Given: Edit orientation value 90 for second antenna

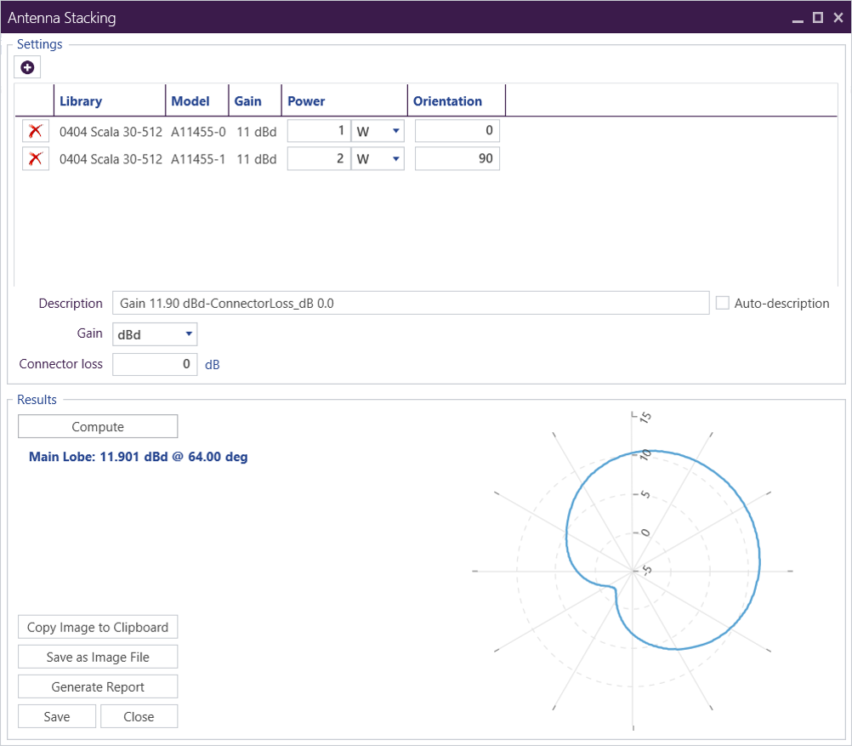Looking at the screenshot, I should click(457, 159).
